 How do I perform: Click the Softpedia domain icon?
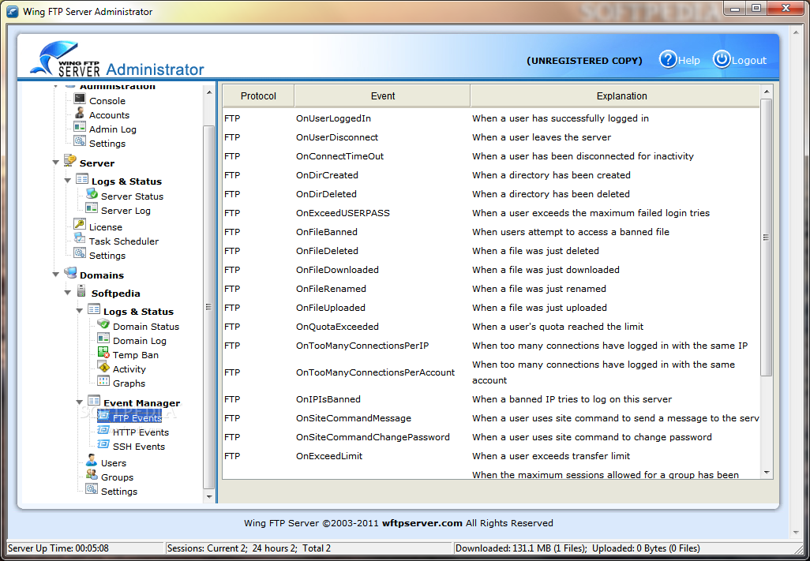pyautogui.click(x=81, y=291)
